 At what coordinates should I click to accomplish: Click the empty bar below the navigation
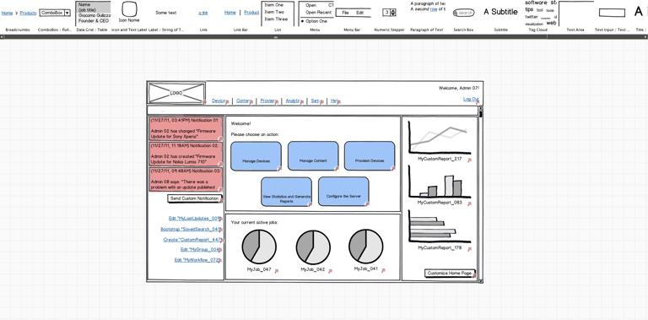tap(313, 111)
